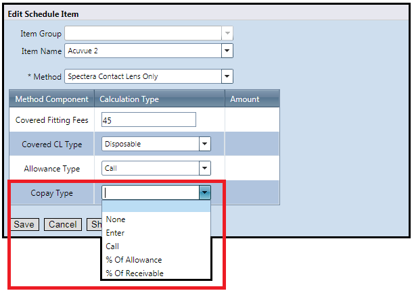Screen dimensions: 412x291
Task: Click the disabled Item Group dropdown arrow
Action: pos(227,33)
